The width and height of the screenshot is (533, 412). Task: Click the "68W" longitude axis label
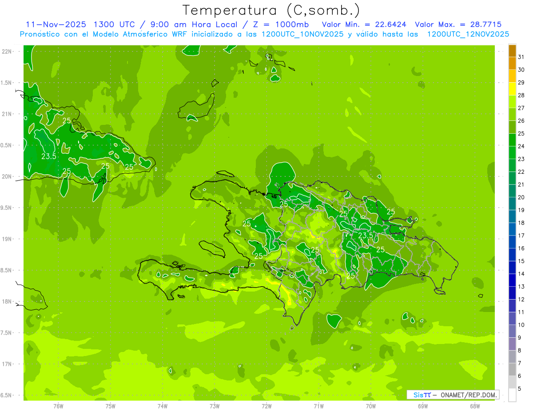click(x=475, y=406)
